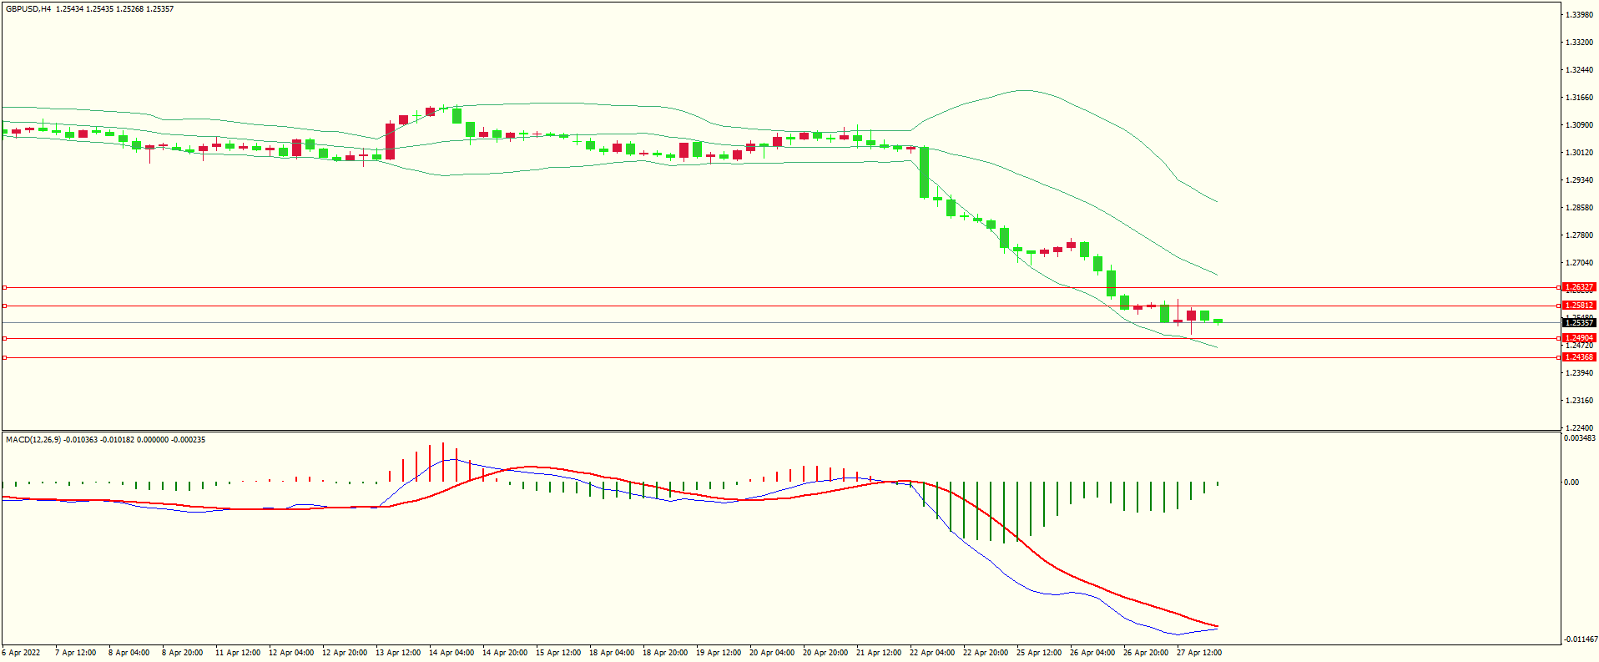Click the MACD 0.00 scale level
This screenshot has width=1599, height=662.
(1571, 483)
